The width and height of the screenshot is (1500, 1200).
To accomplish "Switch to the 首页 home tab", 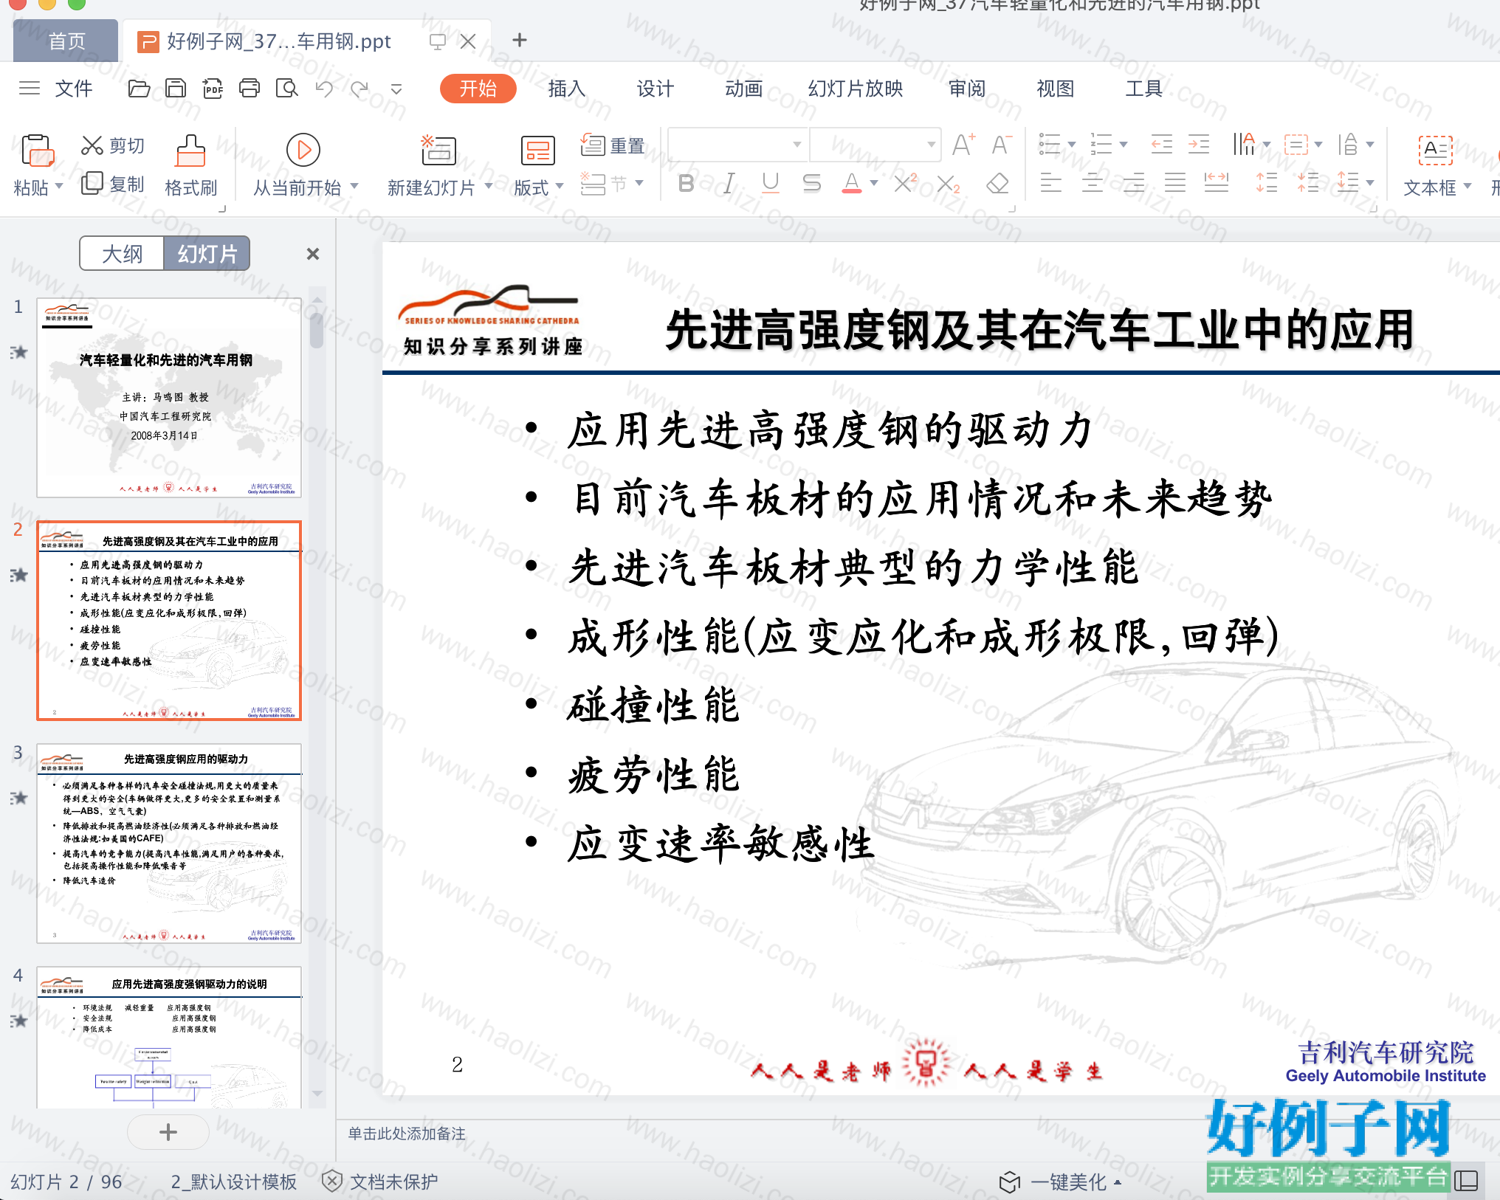I will click(x=66, y=41).
